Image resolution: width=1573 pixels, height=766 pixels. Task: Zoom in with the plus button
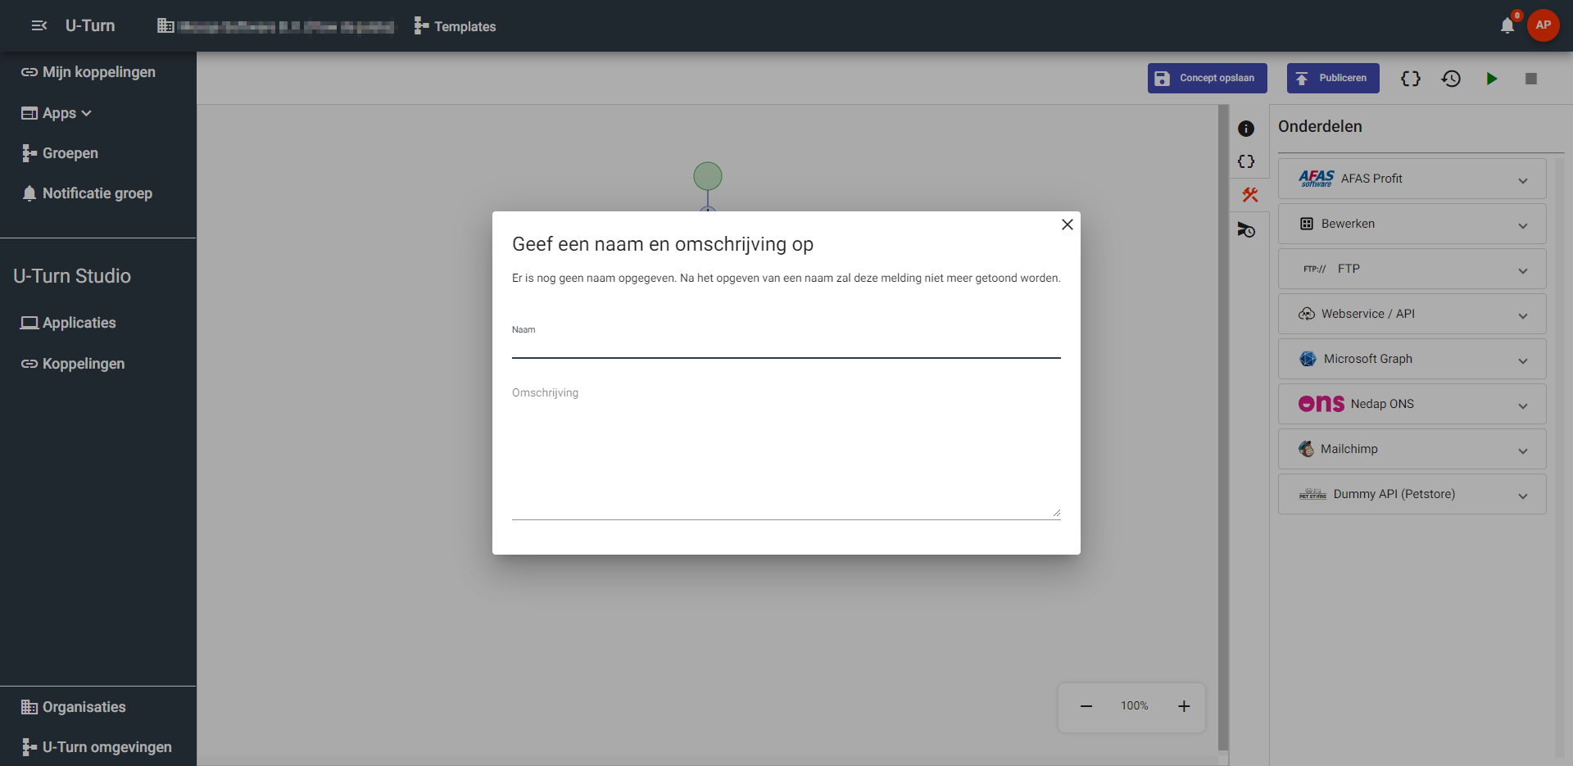pos(1184,706)
